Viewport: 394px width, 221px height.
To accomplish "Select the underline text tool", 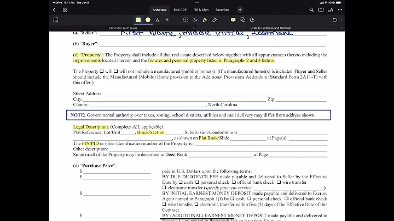I will tap(157, 20).
